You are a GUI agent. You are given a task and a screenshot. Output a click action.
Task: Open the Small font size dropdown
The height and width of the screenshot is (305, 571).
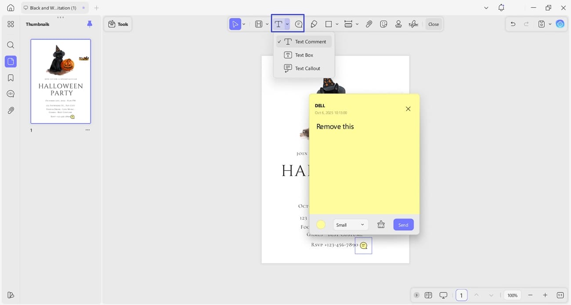click(x=350, y=224)
